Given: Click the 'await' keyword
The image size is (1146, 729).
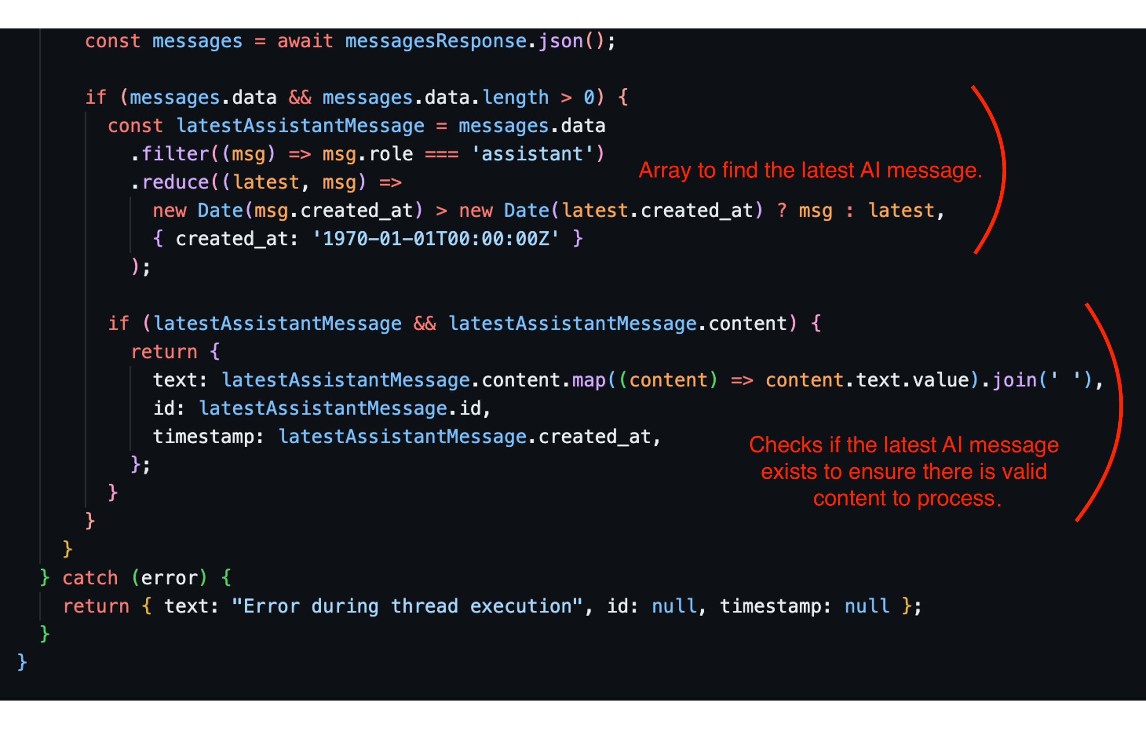Looking at the screenshot, I should (305, 41).
